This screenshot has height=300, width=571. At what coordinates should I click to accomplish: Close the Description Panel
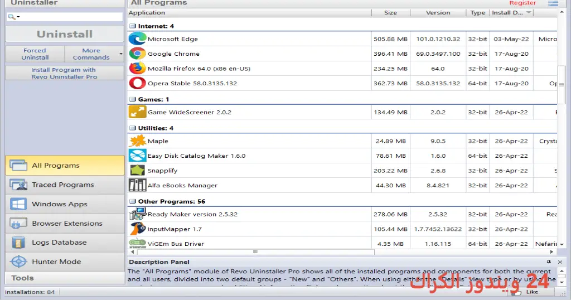[560, 262]
